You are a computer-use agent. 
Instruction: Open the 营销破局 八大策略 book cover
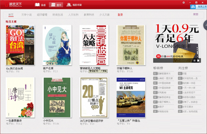pyautogui.click(x=94, y=45)
